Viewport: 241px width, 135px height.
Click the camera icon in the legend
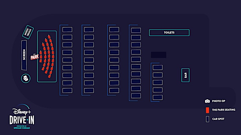pos(207,101)
